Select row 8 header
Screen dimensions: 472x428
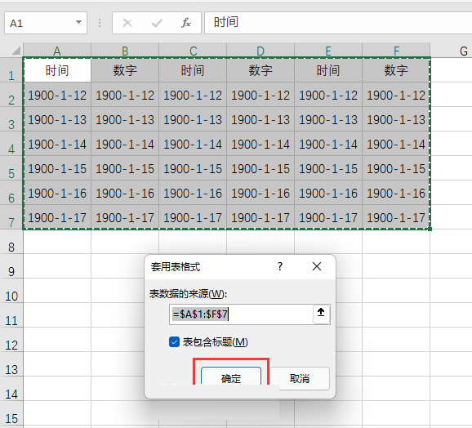click(11, 242)
